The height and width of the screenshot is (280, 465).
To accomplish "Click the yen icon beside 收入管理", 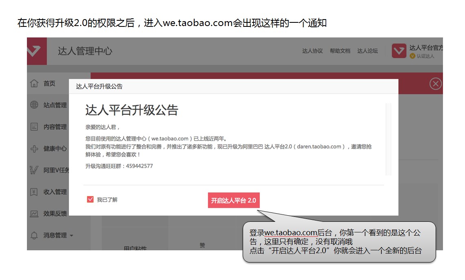I will tap(34, 192).
